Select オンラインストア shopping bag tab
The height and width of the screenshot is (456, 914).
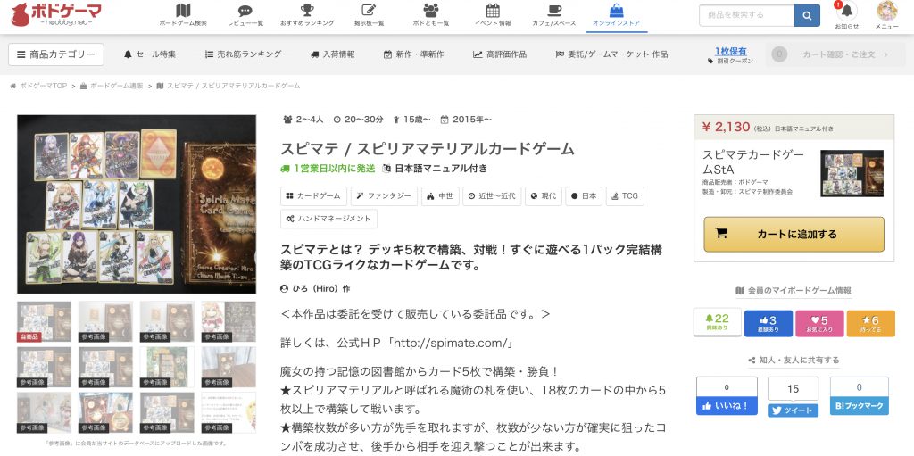pos(616,16)
